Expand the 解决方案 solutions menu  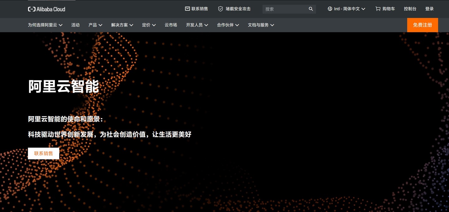tap(122, 25)
